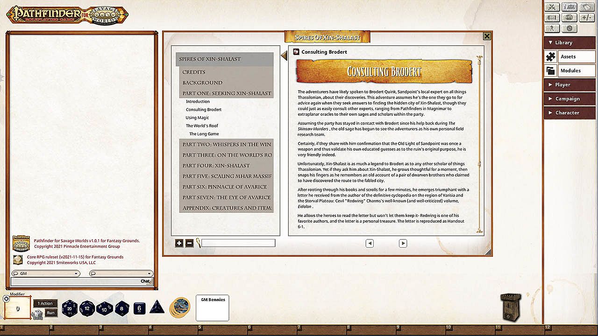Expand Part Five: Scaling Mhar Massif

[227, 176]
